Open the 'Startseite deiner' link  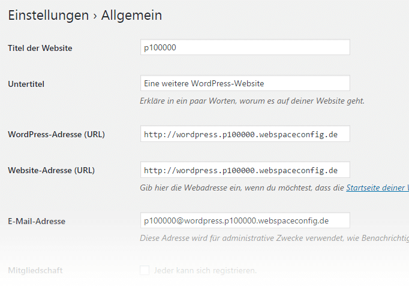[x=377, y=188]
